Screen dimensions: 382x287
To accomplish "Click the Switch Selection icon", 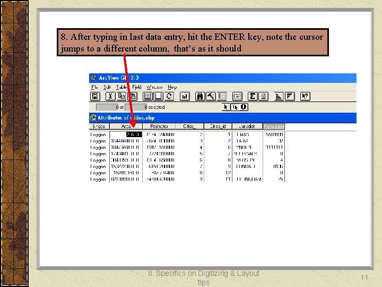I will (x=169, y=96).
